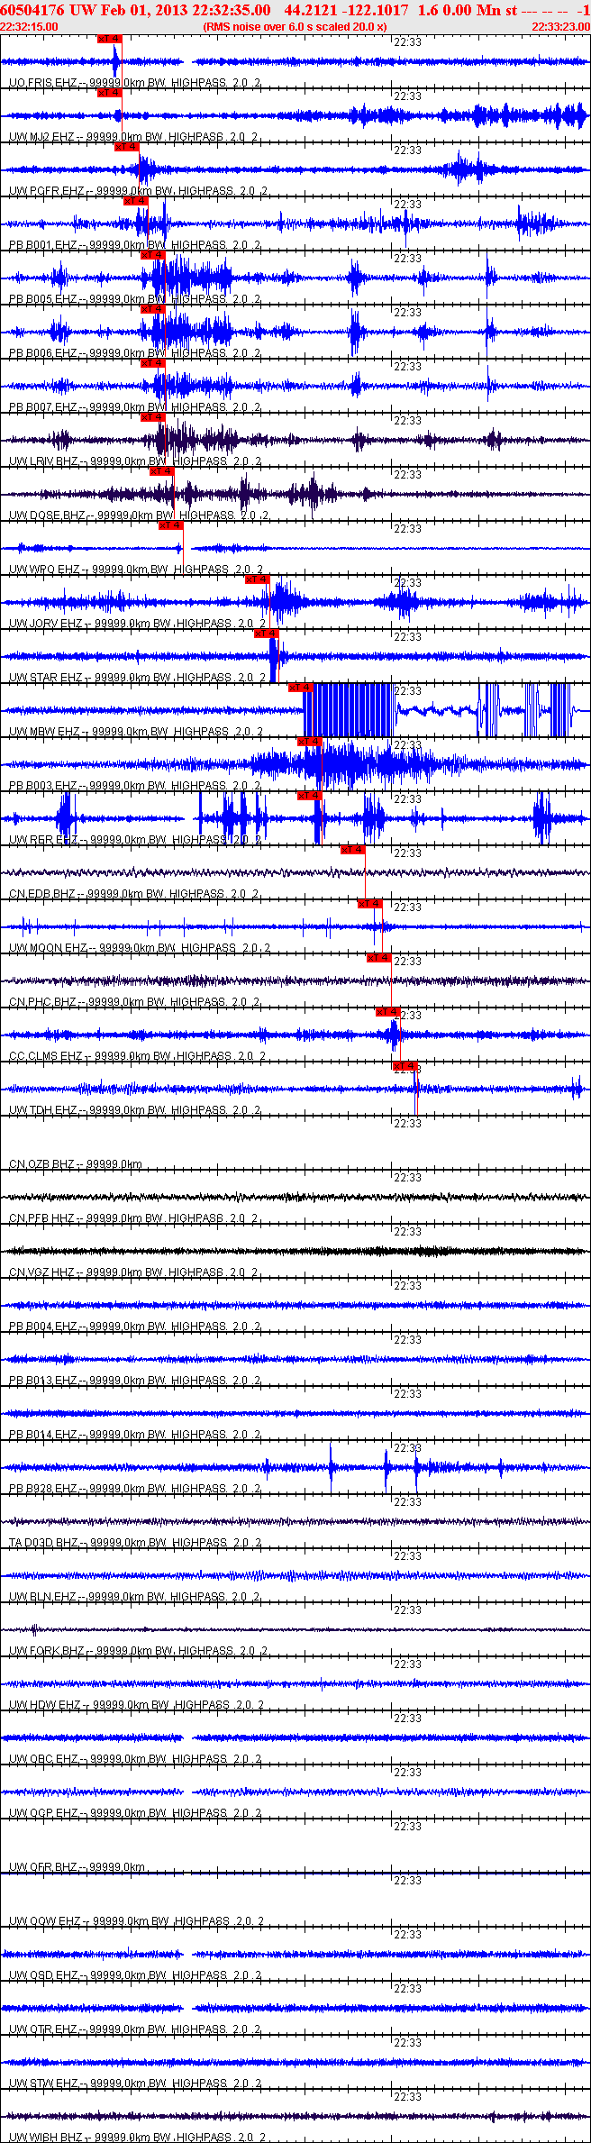Click the 'UW.DOSE.BHZ' station label
Image resolution: width=591 pixels, height=2143 pixels.
coord(47,515)
